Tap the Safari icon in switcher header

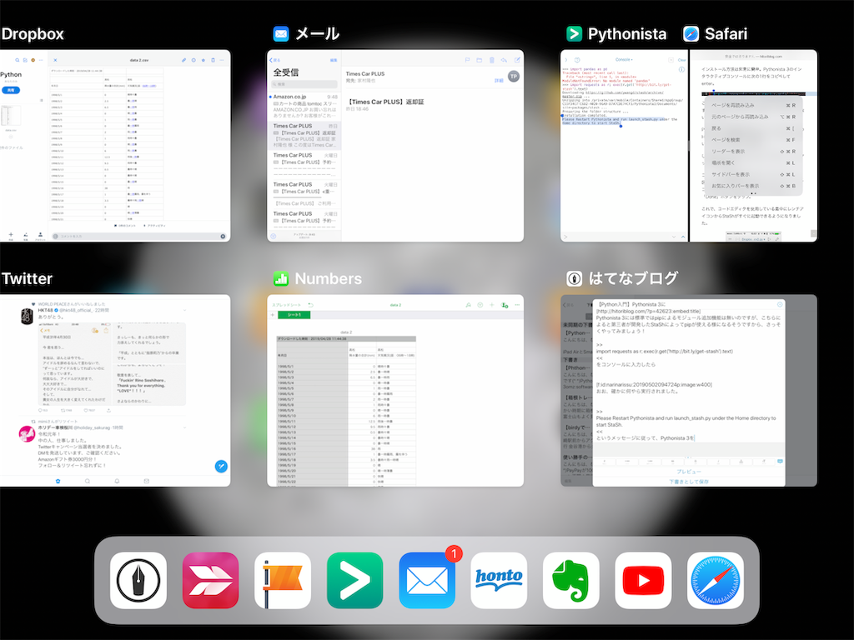coord(691,33)
